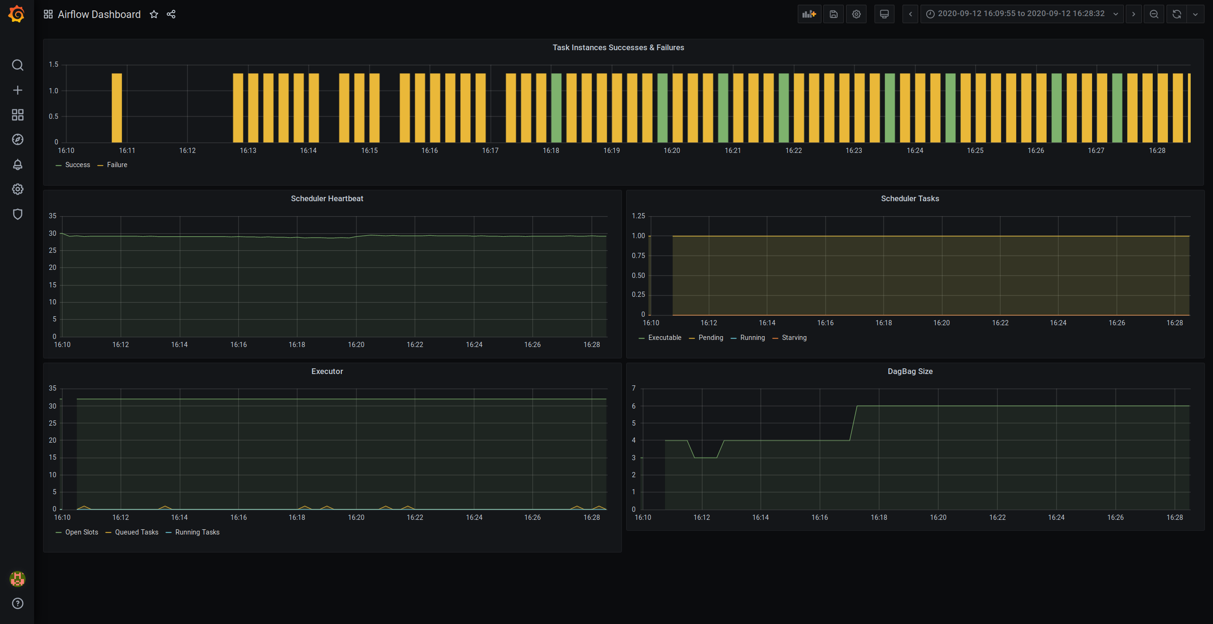Toggle the Success series in legend
1213x624 pixels.
pos(77,165)
